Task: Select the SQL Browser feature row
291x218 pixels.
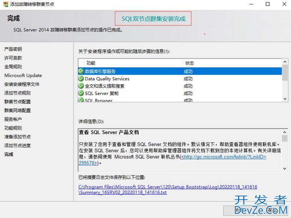Action: point(180,100)
